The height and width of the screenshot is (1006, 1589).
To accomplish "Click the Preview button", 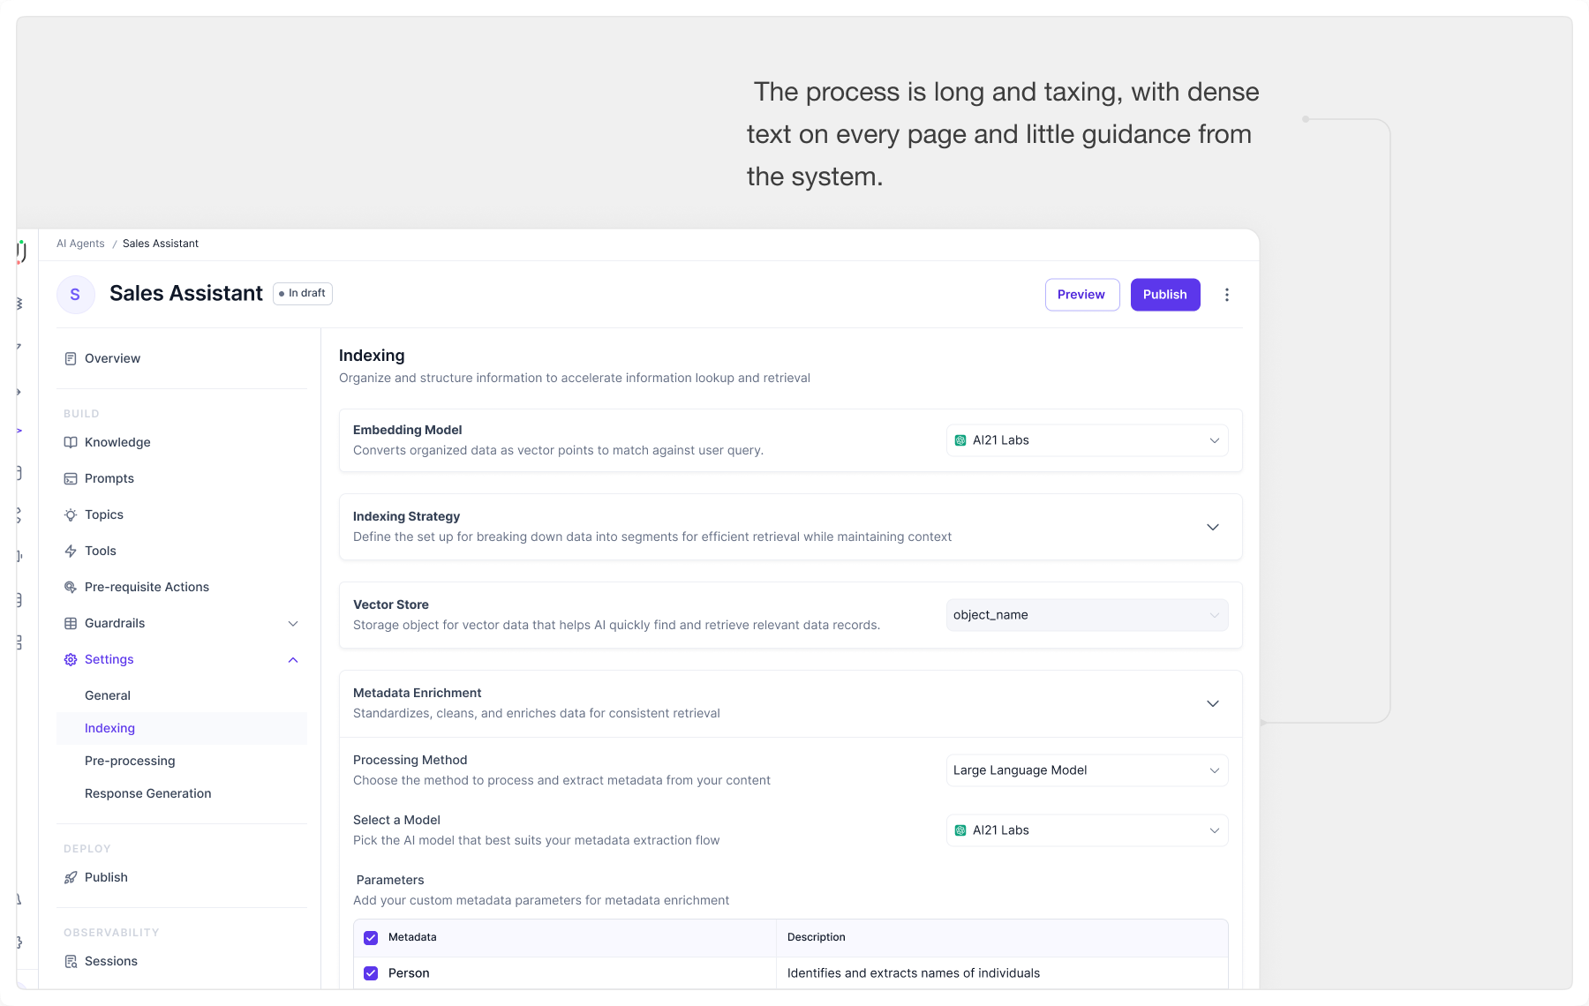I will [1082, 295].
